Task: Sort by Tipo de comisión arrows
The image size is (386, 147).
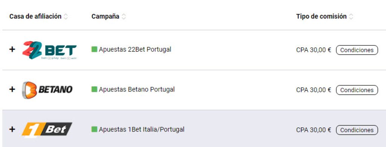Action: coord(351,17)
